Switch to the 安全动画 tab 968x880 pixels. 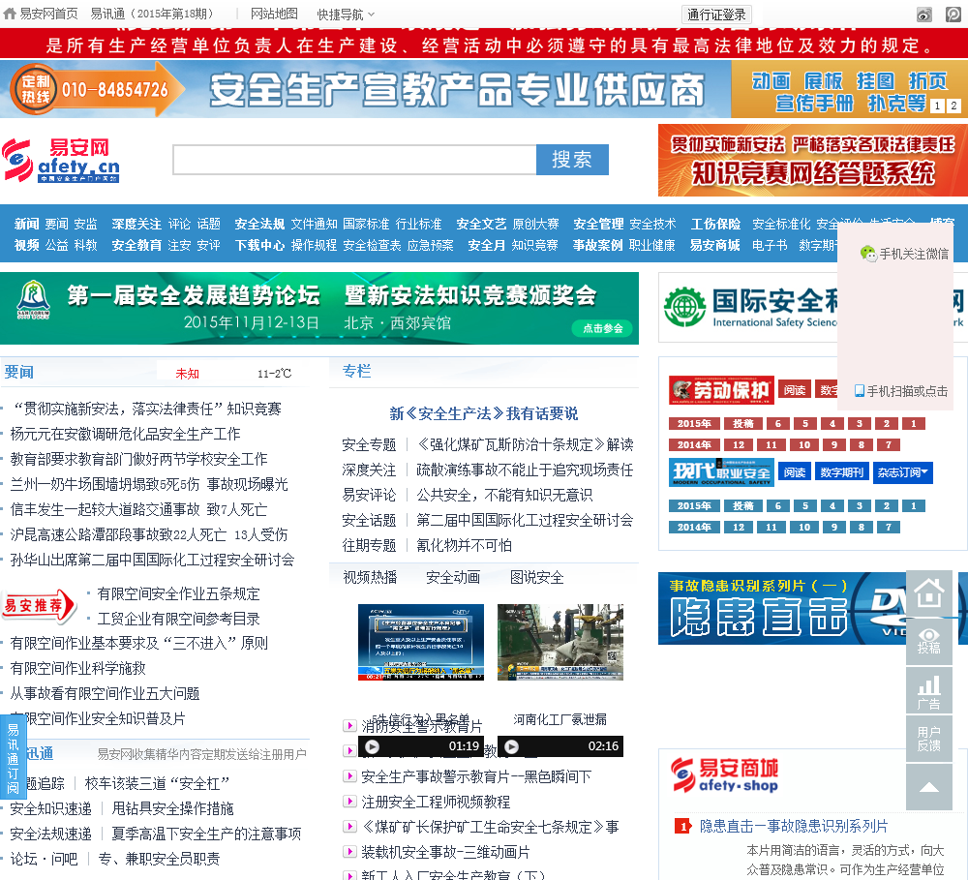coord(453,577)
